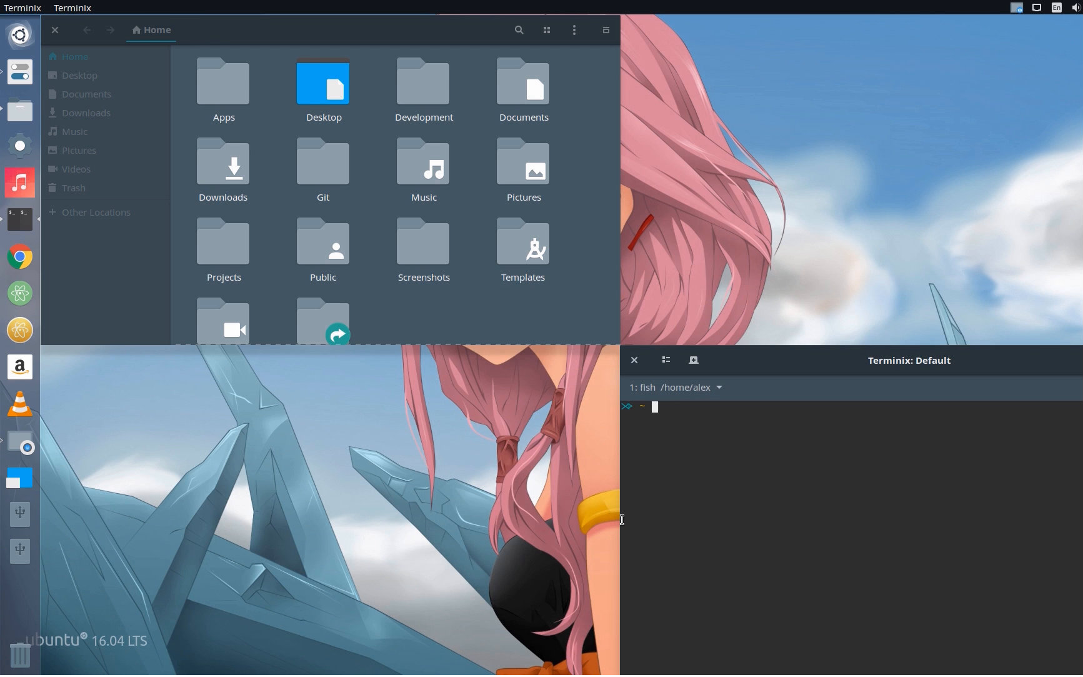Launch VLC media player
The width and height of the screenshot is (1083, 677).
click(x=20, y=404)
